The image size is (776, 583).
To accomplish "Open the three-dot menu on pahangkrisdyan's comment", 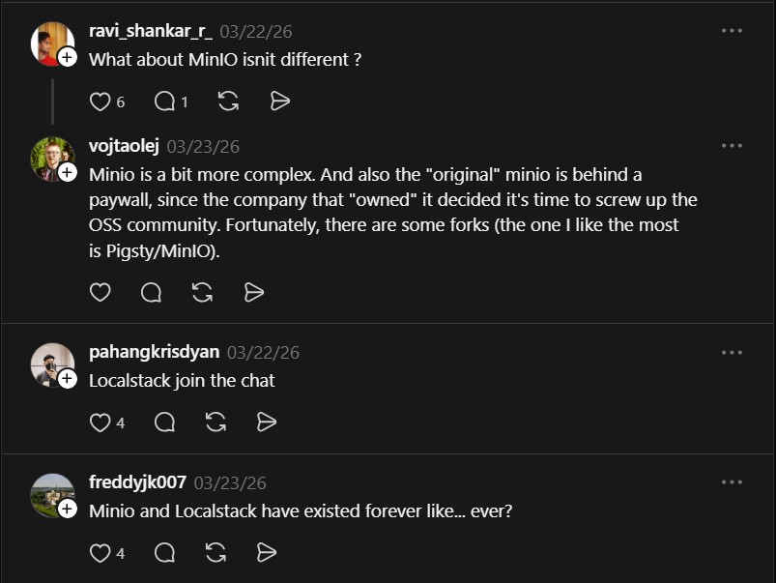I will click(x=731, y=352).
